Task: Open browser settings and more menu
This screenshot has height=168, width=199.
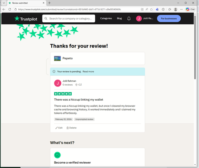Action: point(181,9)
